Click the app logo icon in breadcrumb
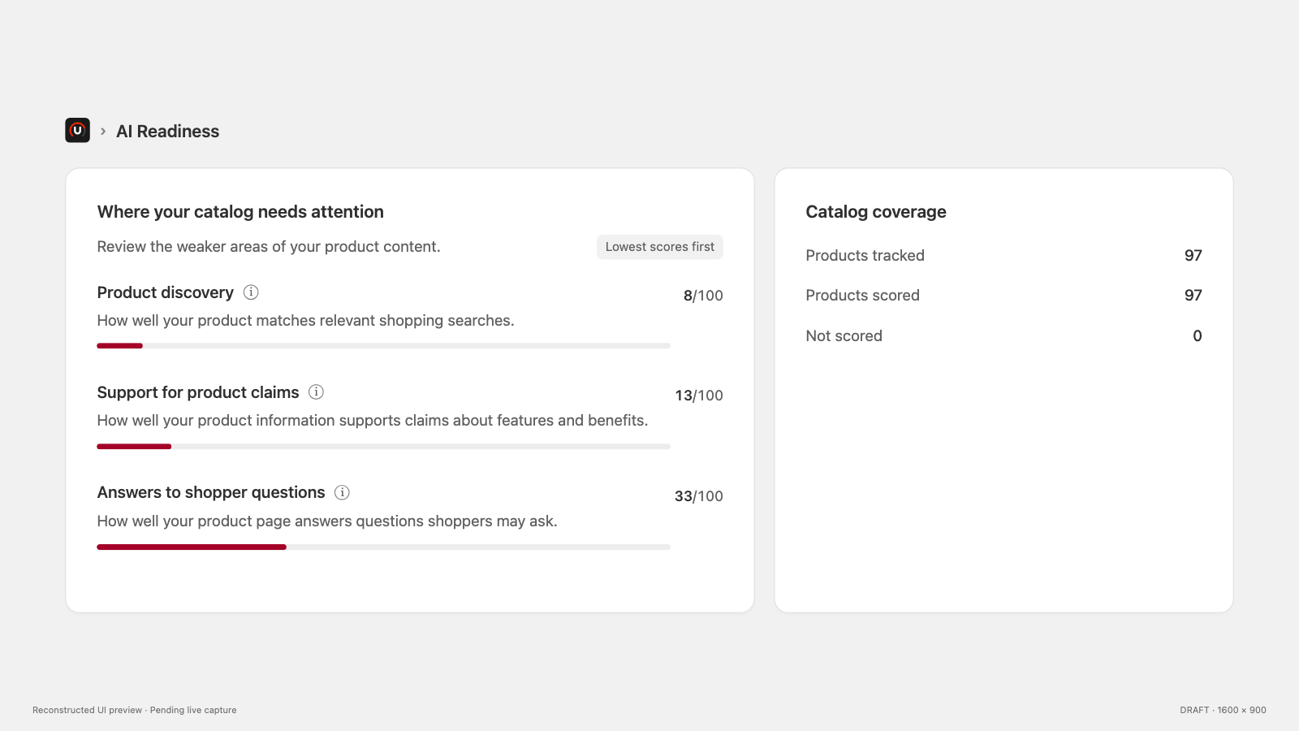This screenshot has width=1299, height=731. [77, 130]
